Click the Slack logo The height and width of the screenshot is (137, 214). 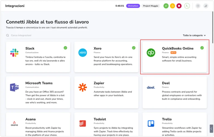click(x=14, y=53)
